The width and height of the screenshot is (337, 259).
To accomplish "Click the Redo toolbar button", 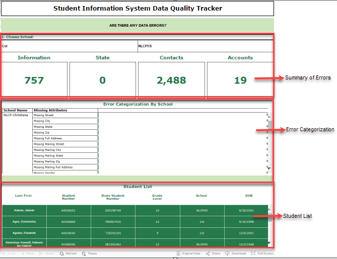I will pos(28,253).
